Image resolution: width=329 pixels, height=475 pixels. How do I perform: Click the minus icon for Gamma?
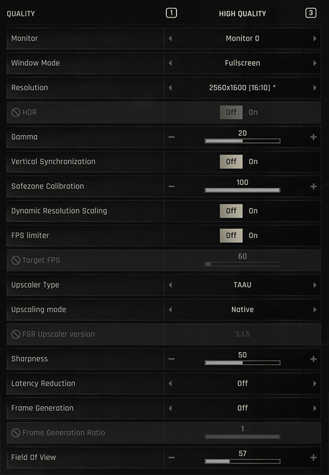[172, 137]
